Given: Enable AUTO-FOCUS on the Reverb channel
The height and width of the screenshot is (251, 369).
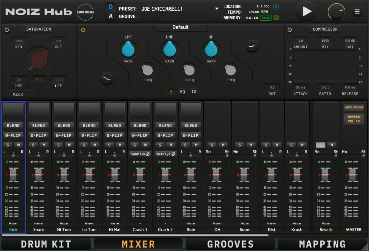Looking at the screenshot, I should pyautogui.click(x=354, y=107).
